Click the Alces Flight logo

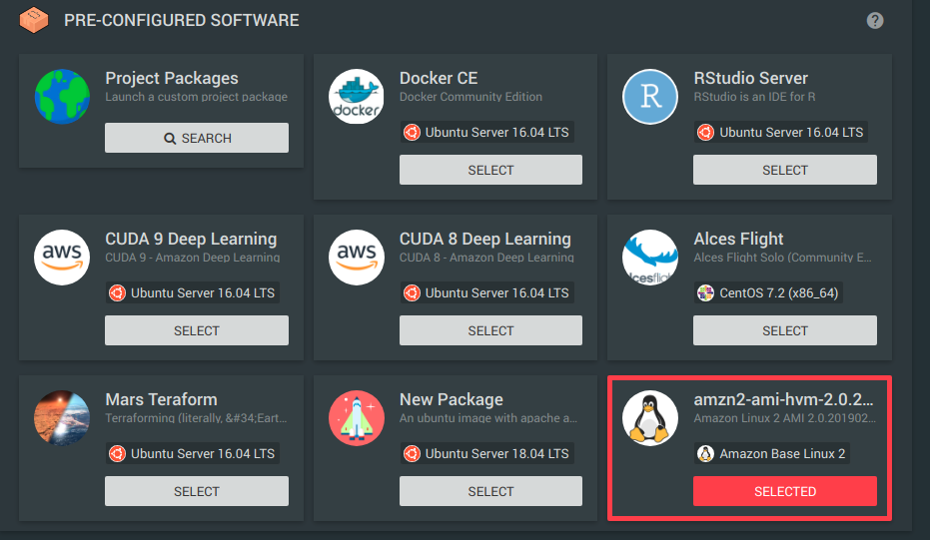click(x=650, y=258)
